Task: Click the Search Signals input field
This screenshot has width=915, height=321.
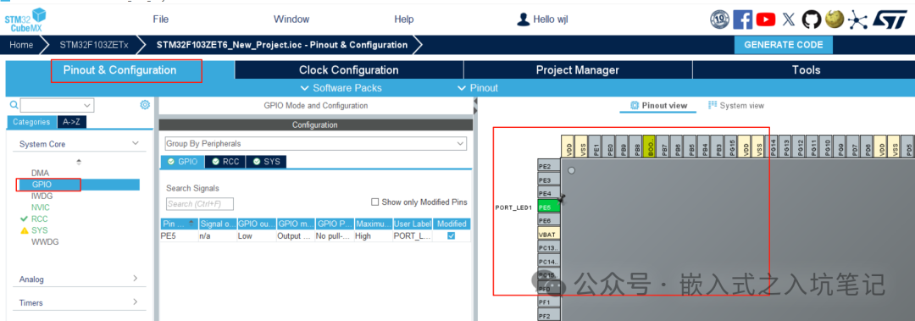Action: coord(200,203)
